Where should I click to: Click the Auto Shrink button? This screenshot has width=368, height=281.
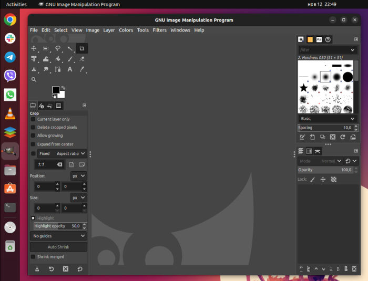(x=58, y=247)
